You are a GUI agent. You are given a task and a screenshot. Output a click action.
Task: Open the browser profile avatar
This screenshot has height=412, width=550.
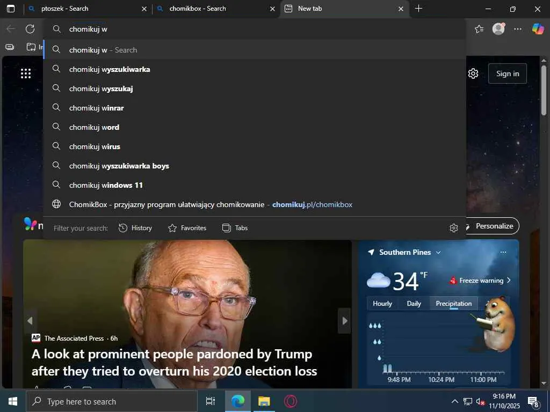pyautogui.click(x=498, y=29)
